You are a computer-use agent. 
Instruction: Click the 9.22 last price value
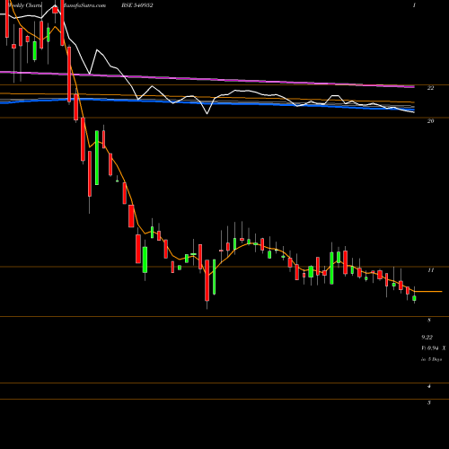pos(427,338)
